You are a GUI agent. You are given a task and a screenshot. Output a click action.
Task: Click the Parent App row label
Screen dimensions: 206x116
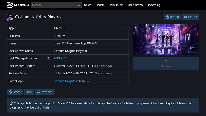16,81
